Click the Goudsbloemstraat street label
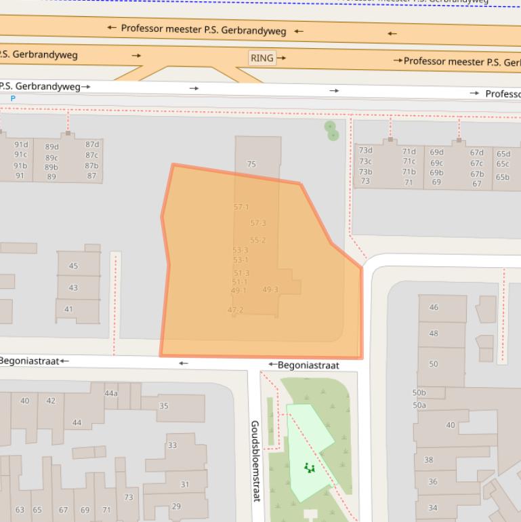 pyautogui.click(x=255, y=461)
